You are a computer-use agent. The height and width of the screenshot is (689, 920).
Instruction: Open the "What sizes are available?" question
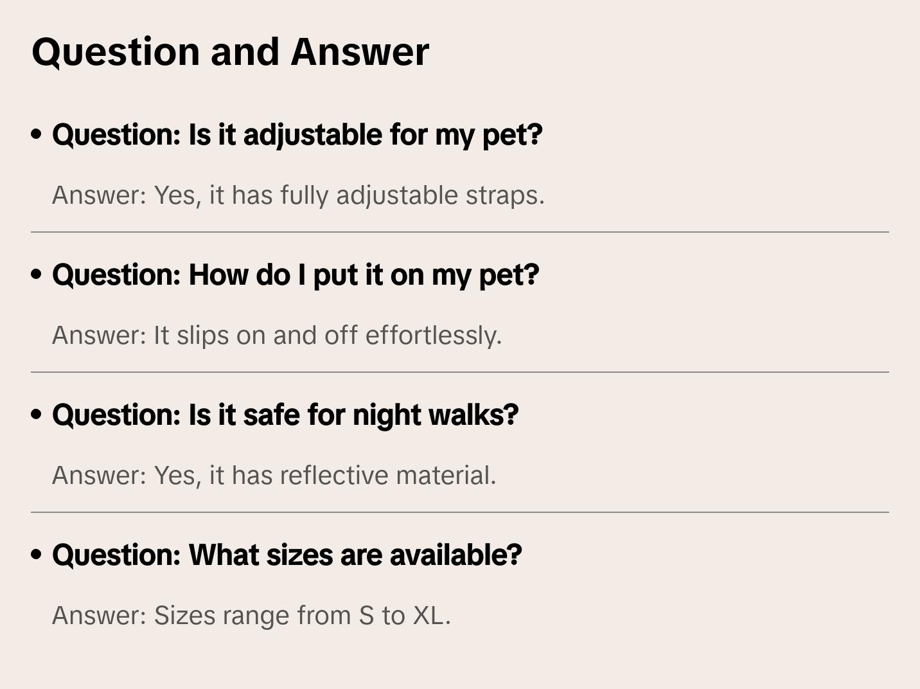[x=287, y=555]
